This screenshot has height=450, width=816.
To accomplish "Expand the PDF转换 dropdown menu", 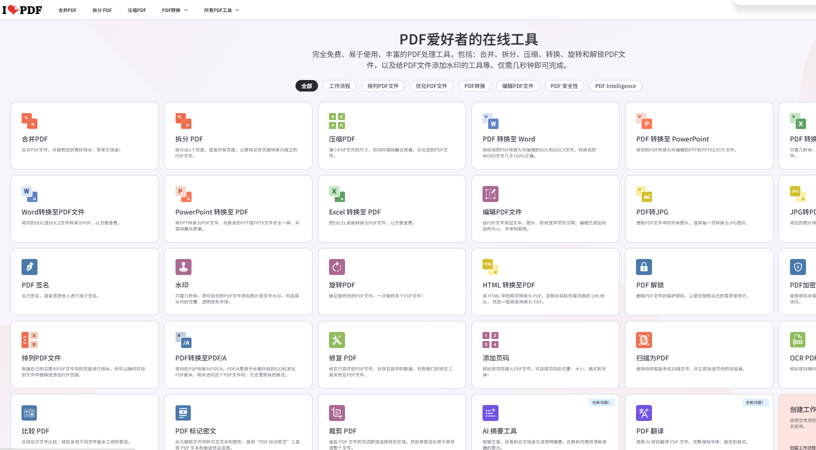I will point(174,10).
